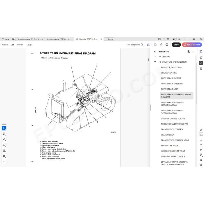The height and width of the screenshot is (204, 204).
Task: Click the Find text or tools search box
Action: tap(135, 45)
